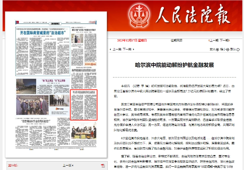This screenshot has width=244, height=170.
Task: Click the article title 哈尔滨中院能动解纷护航金融发展
Action: point(174,65)
